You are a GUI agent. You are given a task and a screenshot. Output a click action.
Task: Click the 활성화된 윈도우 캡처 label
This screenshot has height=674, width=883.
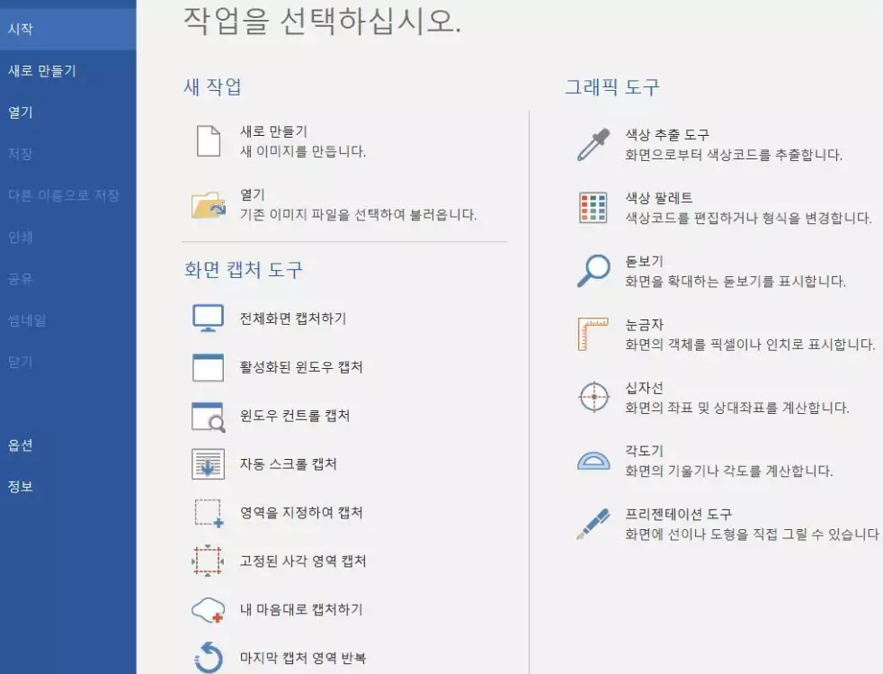(301, 367)
